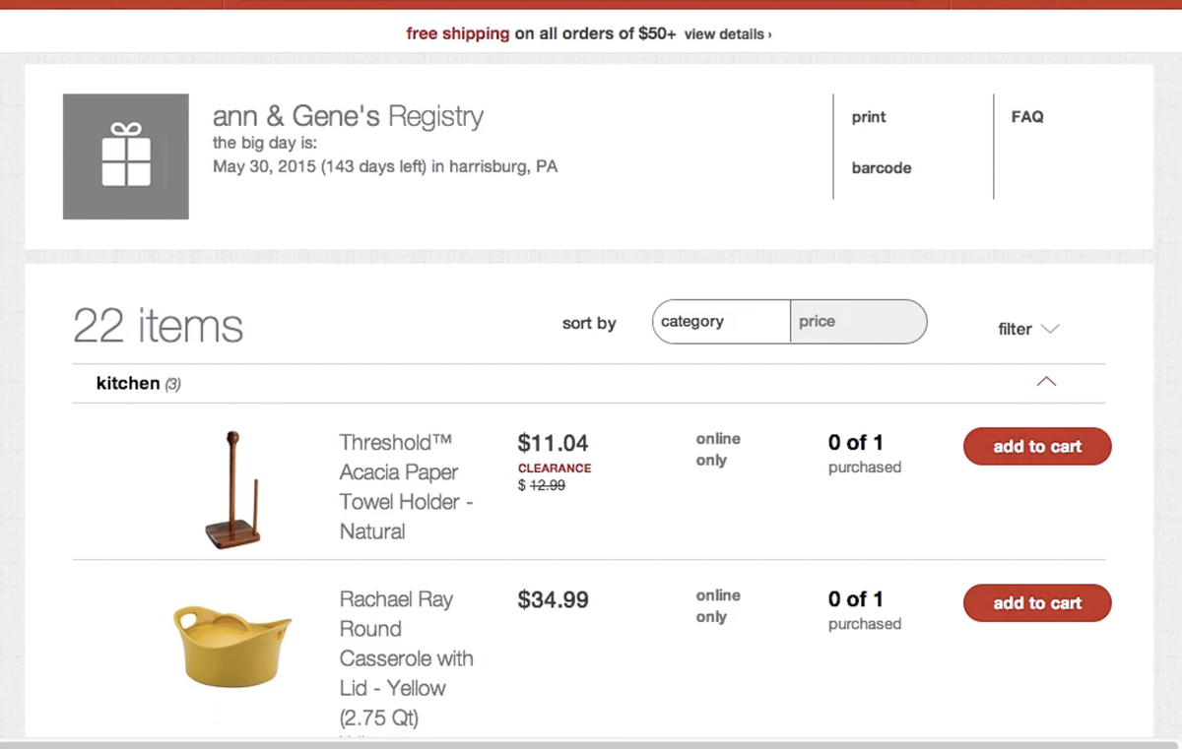Open the barcode link
1182x749 pixels.
coord(882,168)
